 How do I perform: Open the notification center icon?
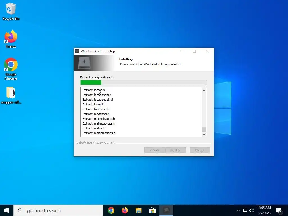(279, 211)
